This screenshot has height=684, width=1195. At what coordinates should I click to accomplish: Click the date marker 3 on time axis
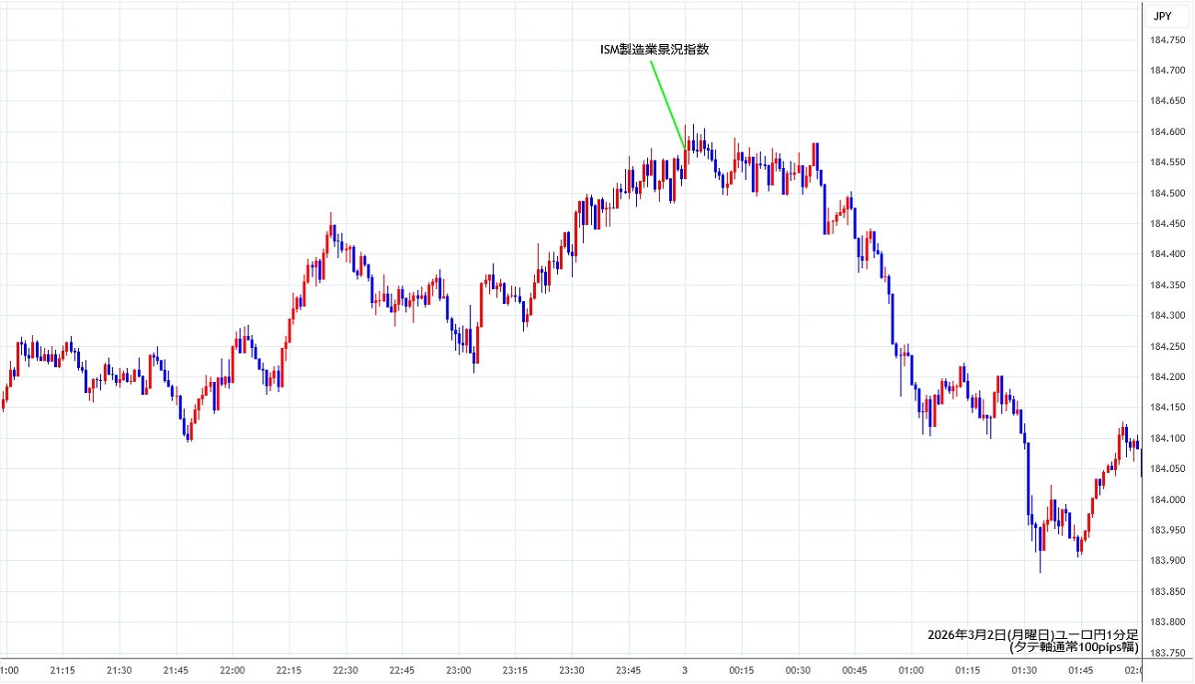point(684,670)
